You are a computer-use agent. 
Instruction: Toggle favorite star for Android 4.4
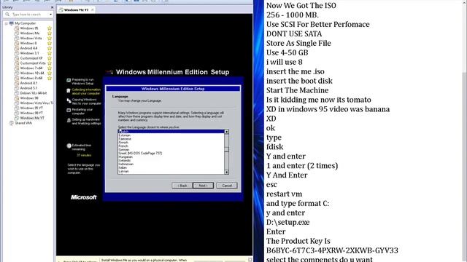[50, 48]
